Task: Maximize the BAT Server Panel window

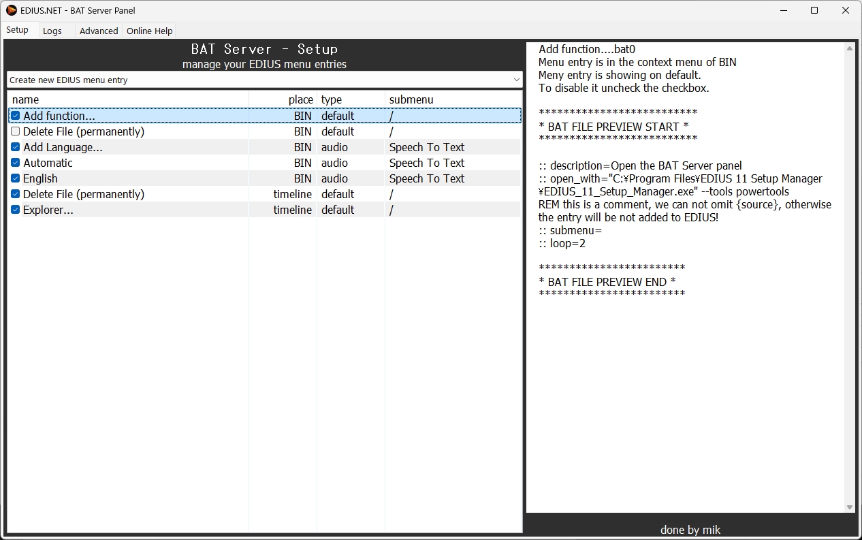Action: pyautogui.click(x=814, y=10)
